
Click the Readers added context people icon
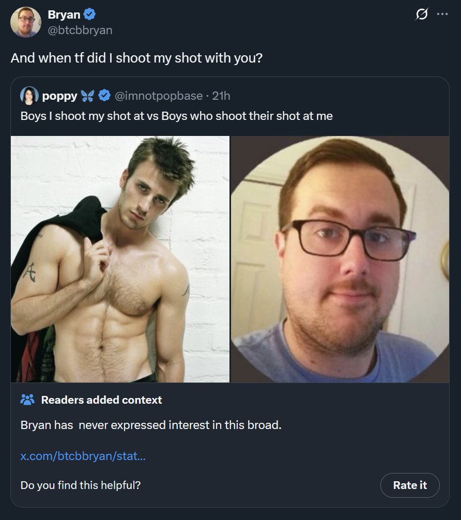click(27, 400)
